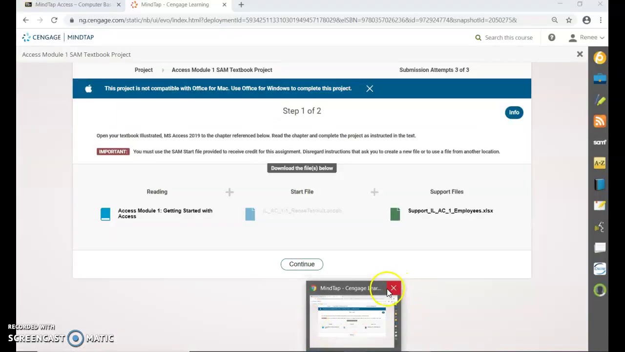This screenshot has height=352, width=625.
Task: Click the Support Files heading
Action: [447, 192]
